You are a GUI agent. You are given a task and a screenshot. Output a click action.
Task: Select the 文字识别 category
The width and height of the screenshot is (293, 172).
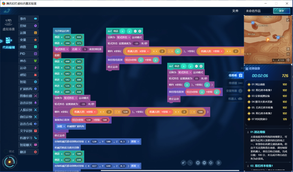(x=28, y=131)
